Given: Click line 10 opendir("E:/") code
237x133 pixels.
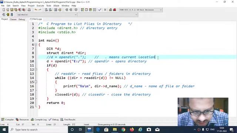Looking at the screenshot, I should [x=66, y=61].
